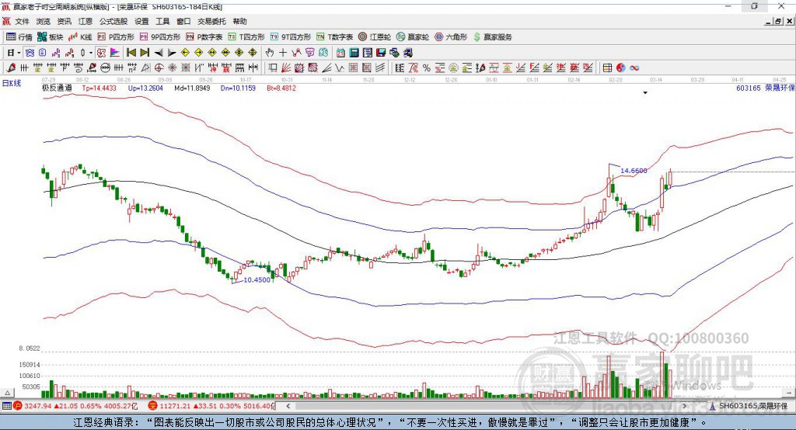Click the small black triangle marker above chart
The height and width of the screenshot is (430, 796).
pos(645,93)
